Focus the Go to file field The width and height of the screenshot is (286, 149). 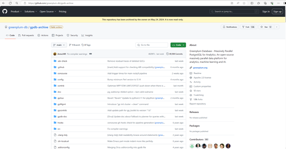click(x=151, y=45)
